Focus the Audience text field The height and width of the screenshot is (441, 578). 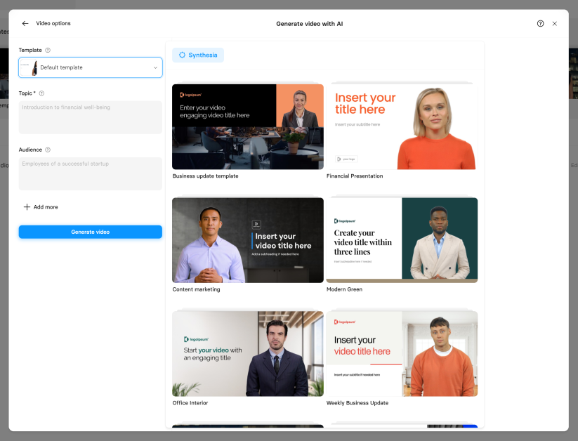(90, 173)
